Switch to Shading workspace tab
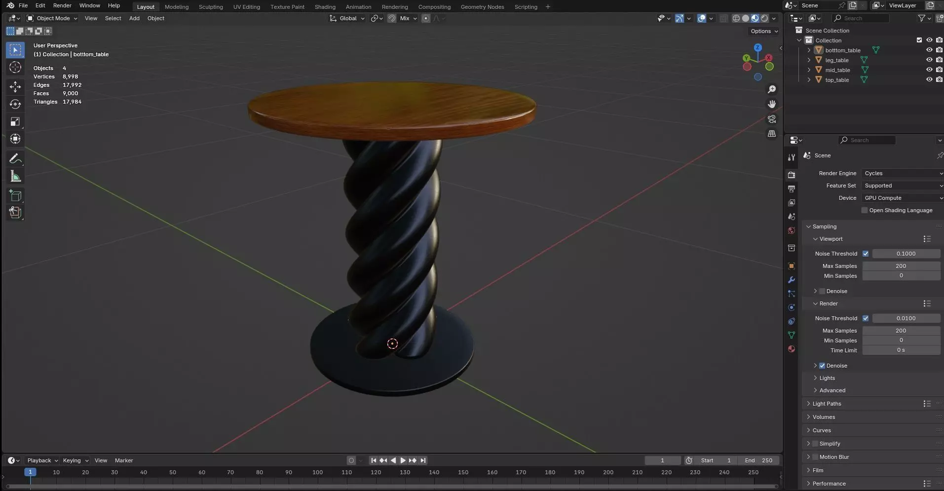 coord(325,7)
